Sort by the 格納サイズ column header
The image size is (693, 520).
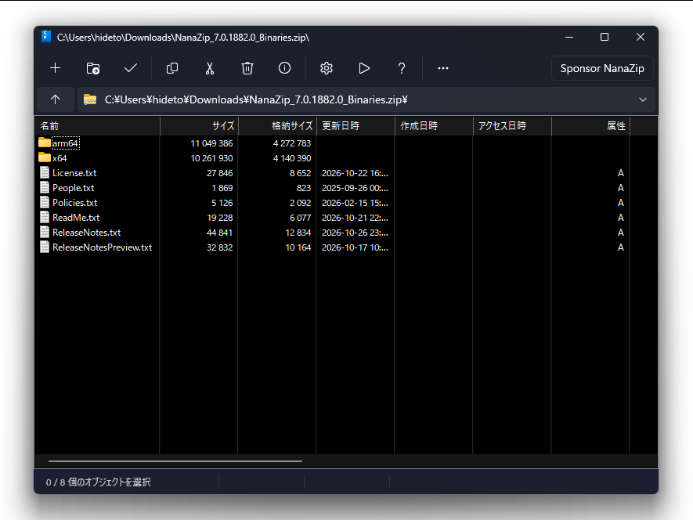click(277, 126)
